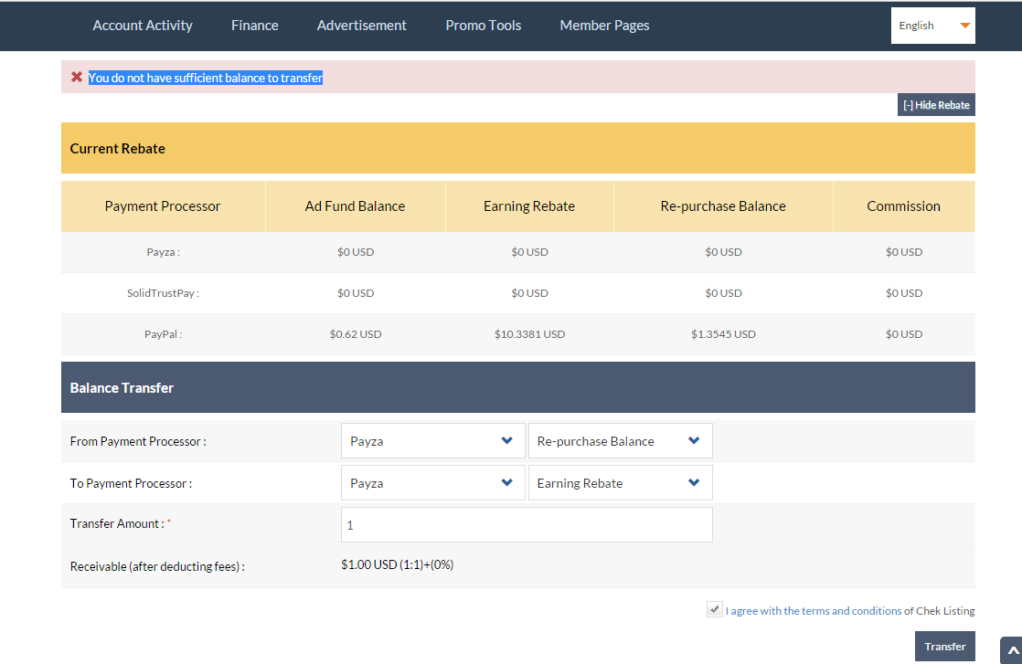Screen dimensions: 1022x664
Task: Click the orange language dropdown arrow
Action: [x=964, y=26]
